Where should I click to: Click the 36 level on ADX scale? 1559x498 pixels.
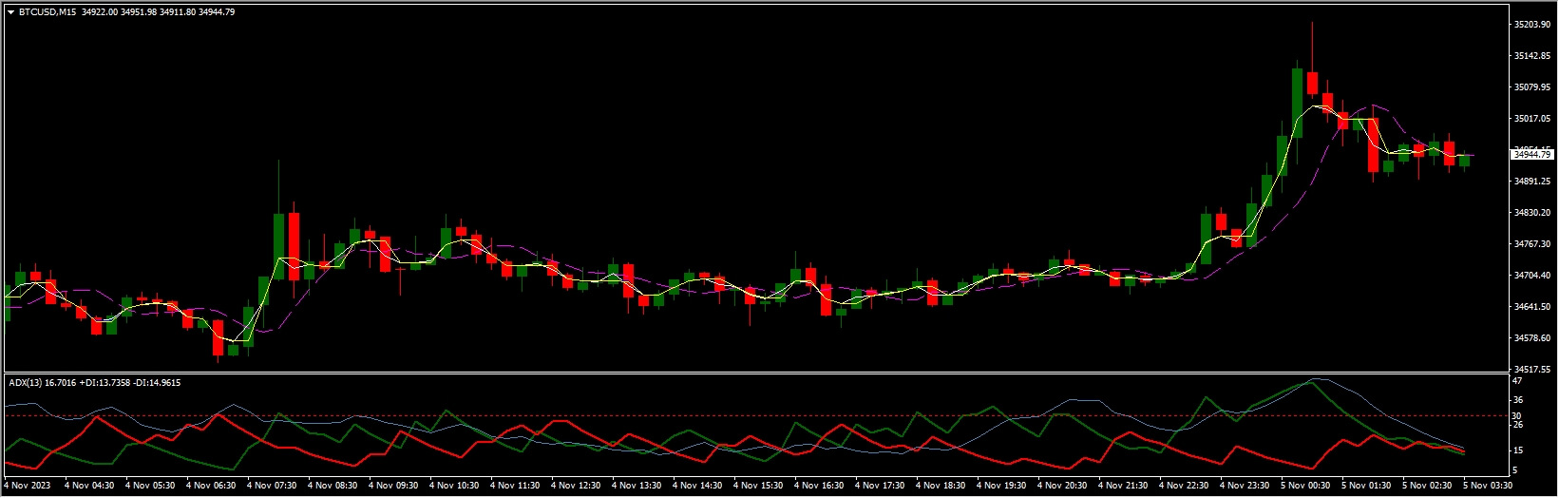pyautogui.click(x=1518, y=401)
